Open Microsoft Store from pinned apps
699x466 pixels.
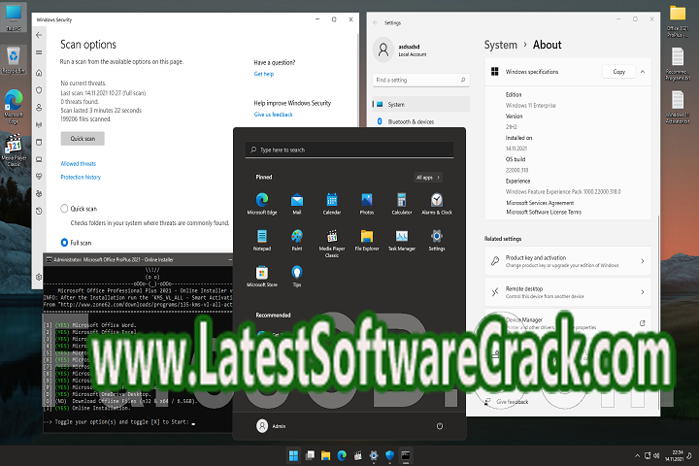262,274
